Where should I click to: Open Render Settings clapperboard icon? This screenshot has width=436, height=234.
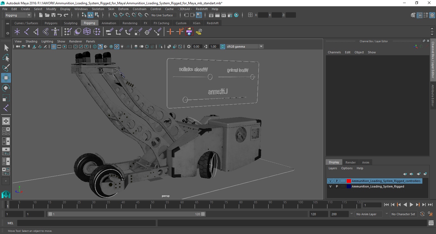click(x=230, y=15)
